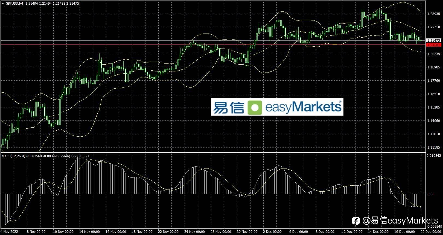Click the 0.00 MACD zero-level label
The image size is (443, 235).
click(430, 194)
